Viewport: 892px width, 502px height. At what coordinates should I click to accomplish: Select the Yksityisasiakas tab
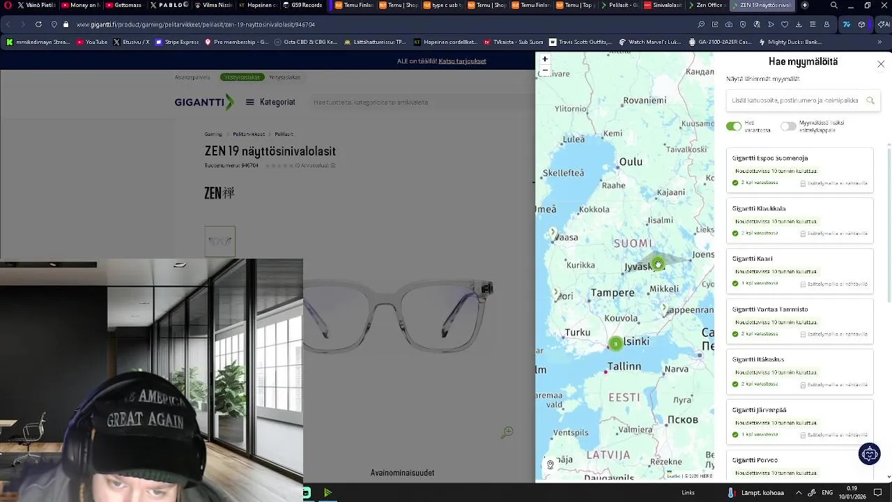[241, 77]
